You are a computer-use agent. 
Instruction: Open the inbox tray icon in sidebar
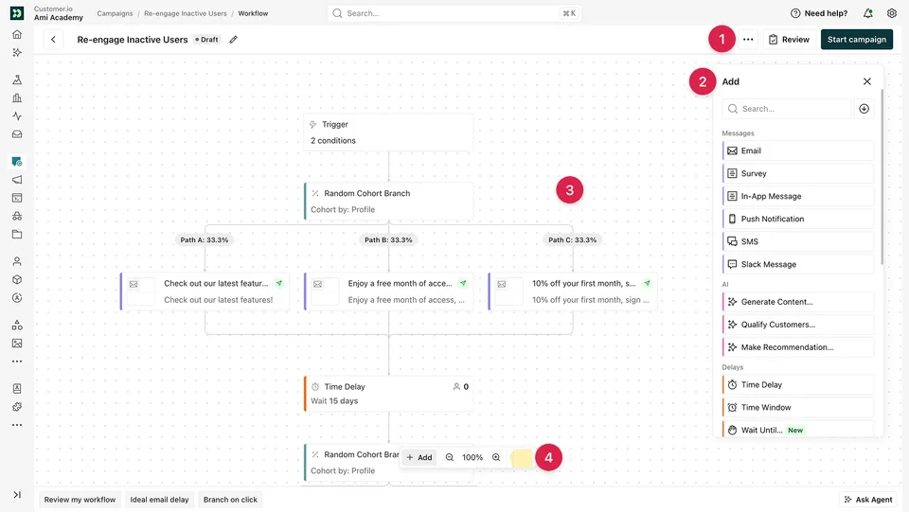[x=17, y=133]
